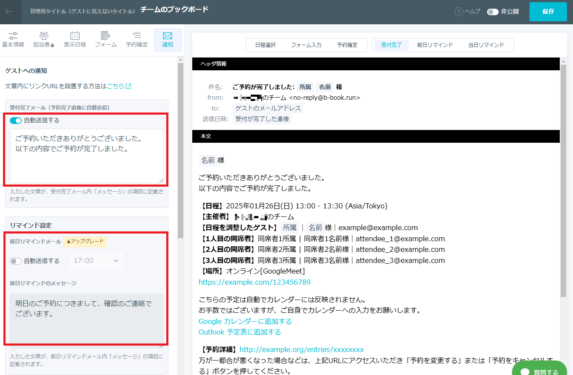Open the 予約確定 sidebar icon
The width and height of the screenshot is (573, 375).
136,39
